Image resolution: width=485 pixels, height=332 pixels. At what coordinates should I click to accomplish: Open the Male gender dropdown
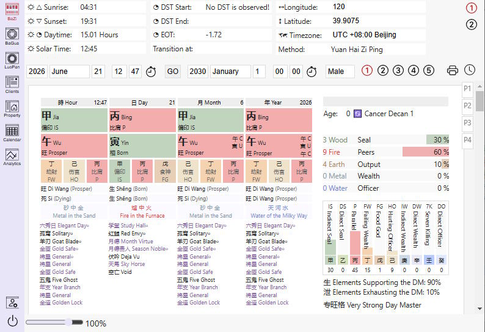(340, 72)
